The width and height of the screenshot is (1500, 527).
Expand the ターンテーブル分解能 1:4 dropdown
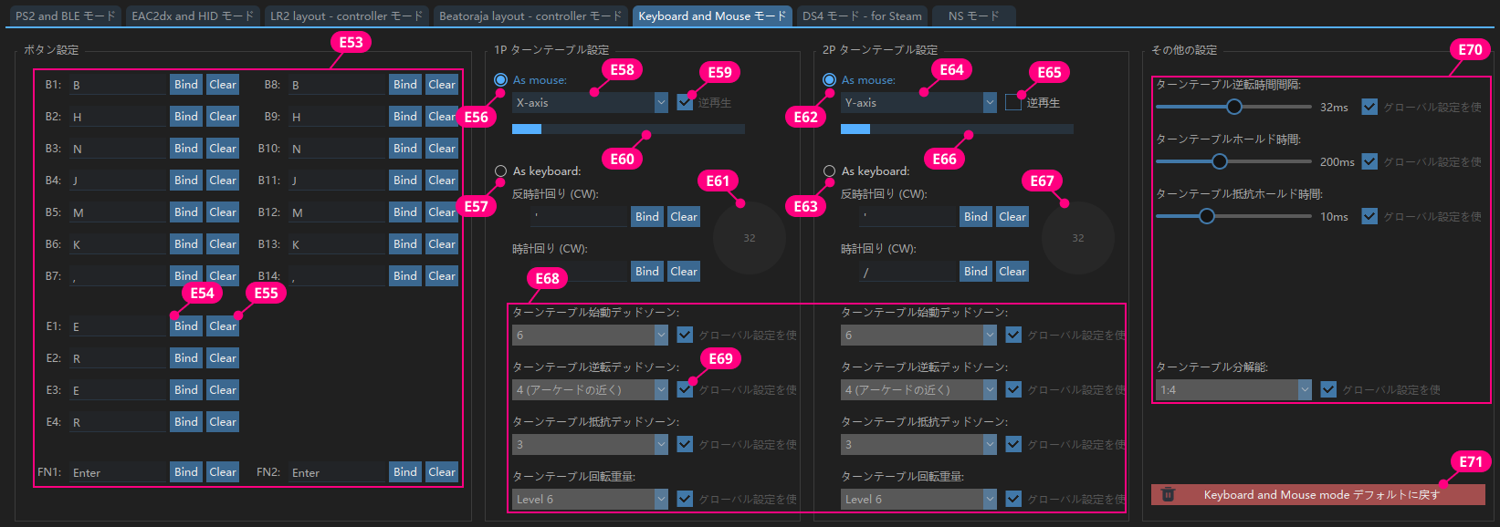pyautogui.click(x=1233, y=389)
